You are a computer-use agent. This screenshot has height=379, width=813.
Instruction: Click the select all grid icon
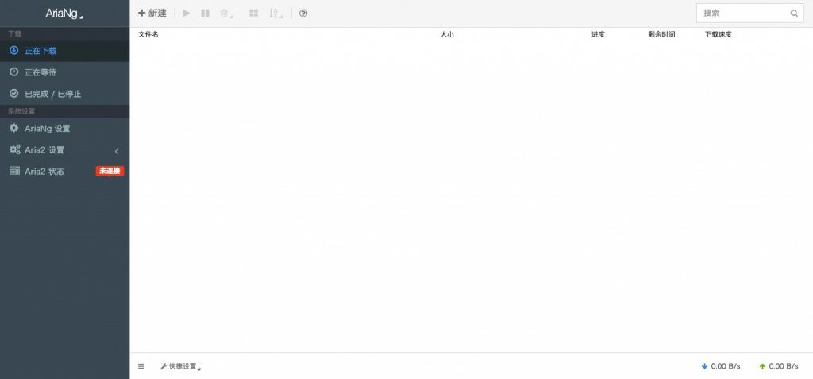click(253, 14)
